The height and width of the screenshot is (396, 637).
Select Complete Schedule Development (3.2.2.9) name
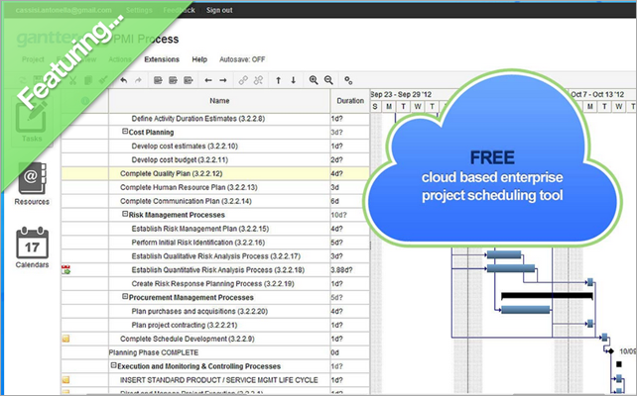coord(188,340)
